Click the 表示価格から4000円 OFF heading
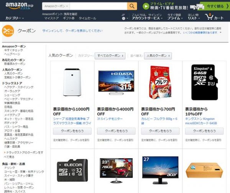 coord(115,112)
